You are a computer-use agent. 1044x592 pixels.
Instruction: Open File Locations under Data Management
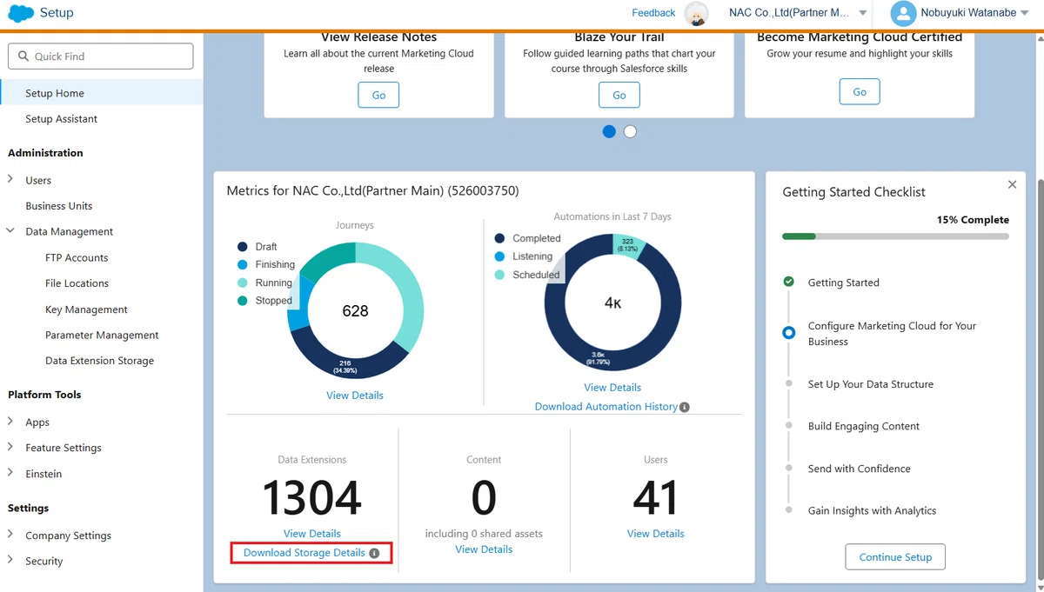click(x=77, y=283)
